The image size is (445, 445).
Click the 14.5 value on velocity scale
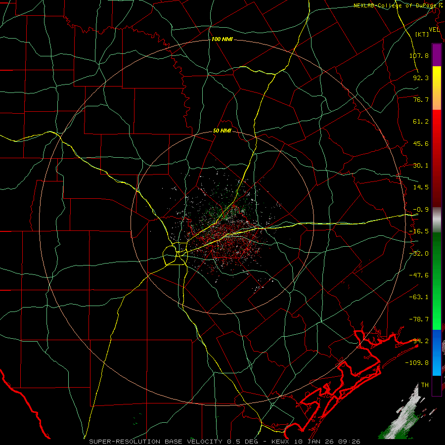[421, 187]
